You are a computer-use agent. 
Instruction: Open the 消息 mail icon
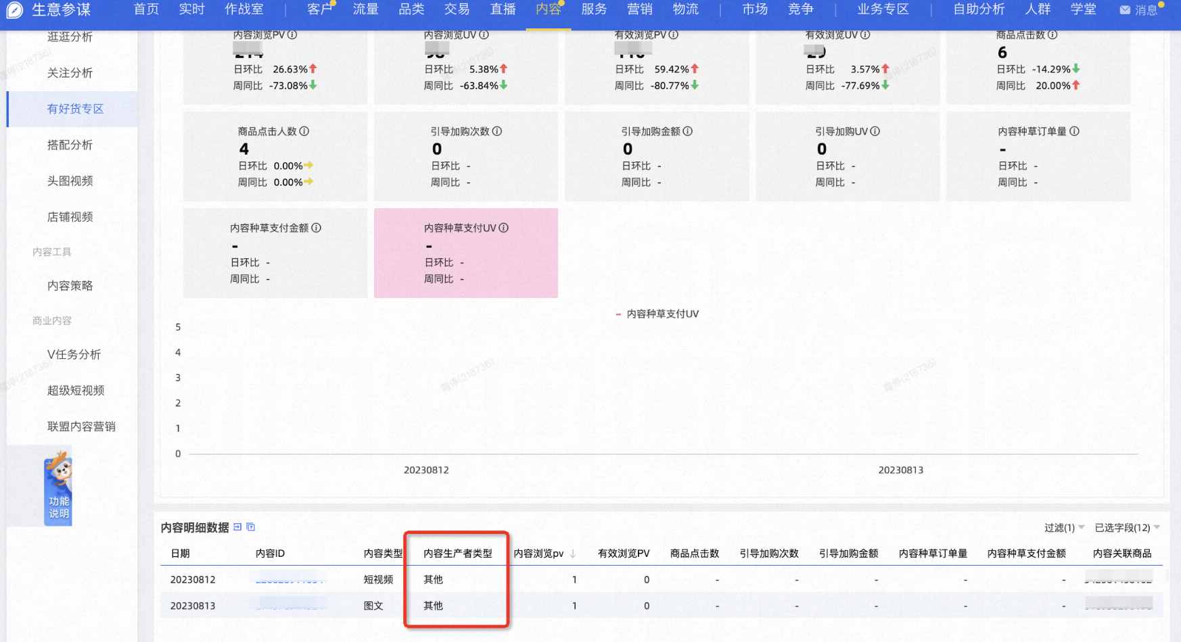[x=1125, y=10]
